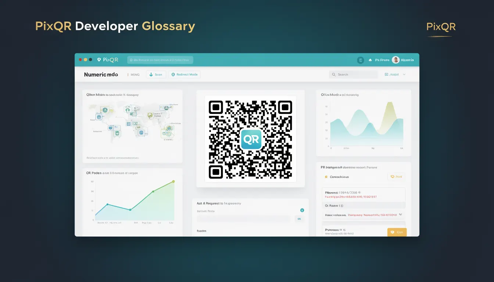Click the top-left QR finder square
The height and width of the screenshot is (282, 494).
coord(216,107)
